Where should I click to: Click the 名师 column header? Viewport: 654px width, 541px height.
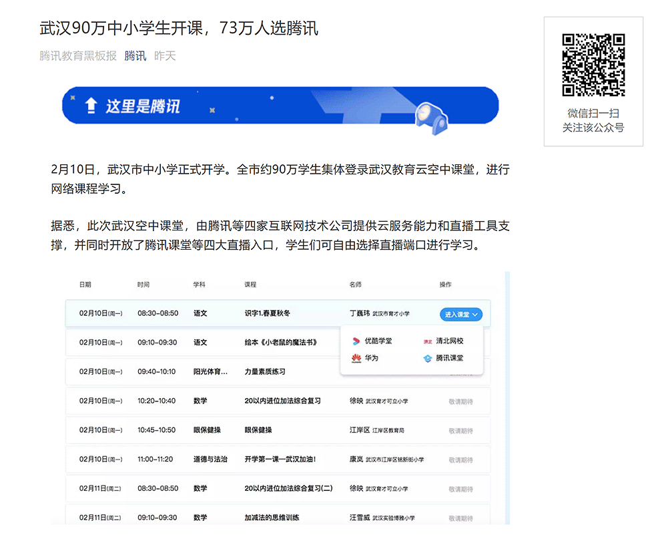[x=355, y=285]
